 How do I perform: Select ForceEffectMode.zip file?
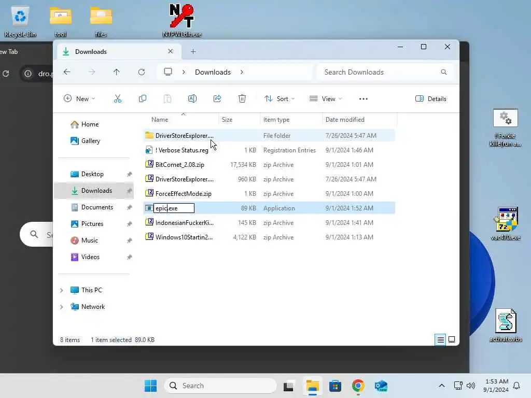pyautogui.click(x=269, y=194)
